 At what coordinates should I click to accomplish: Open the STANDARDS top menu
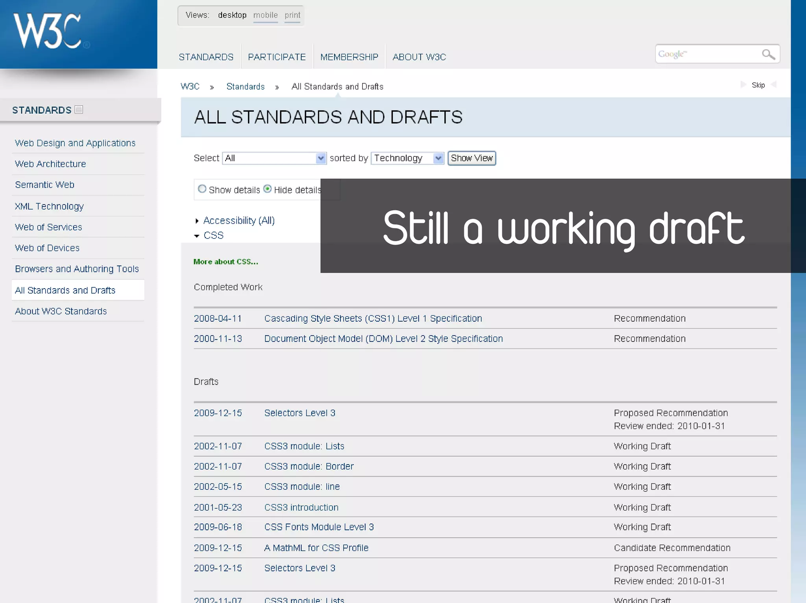(x=206, y=57)
